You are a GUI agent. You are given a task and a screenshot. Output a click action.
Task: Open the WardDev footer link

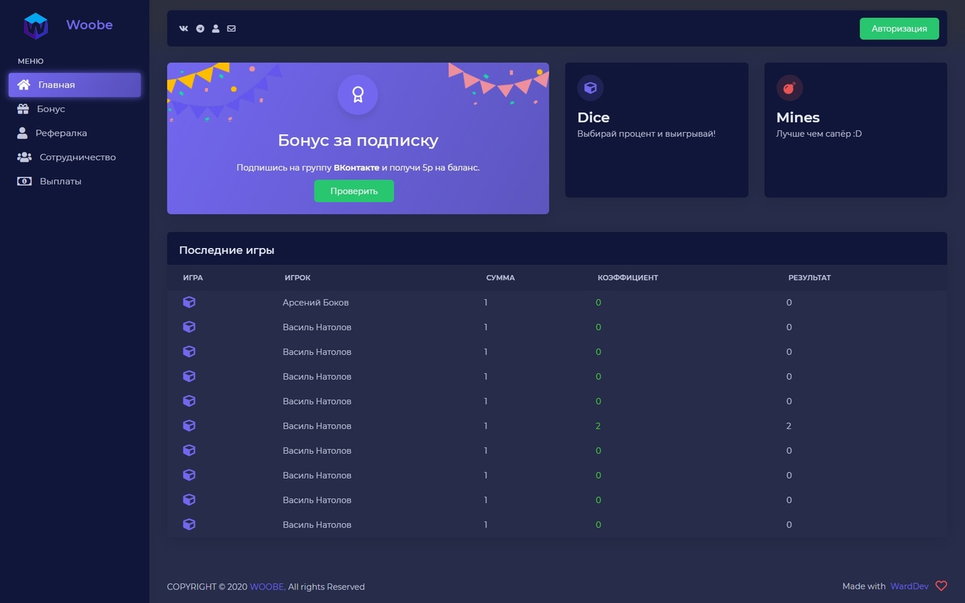910,586
